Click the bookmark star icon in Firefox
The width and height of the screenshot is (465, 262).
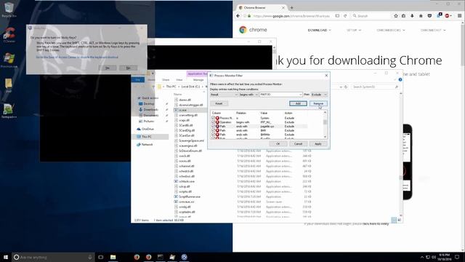(396, 16)
